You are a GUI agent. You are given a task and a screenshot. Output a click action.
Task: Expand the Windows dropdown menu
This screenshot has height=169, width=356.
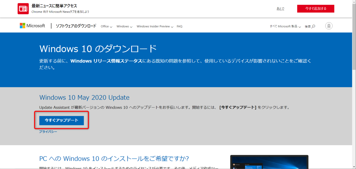coord(124,26)
